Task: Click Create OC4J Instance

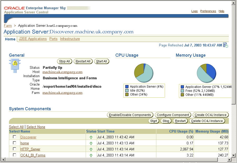Action: tap(210, 115)
